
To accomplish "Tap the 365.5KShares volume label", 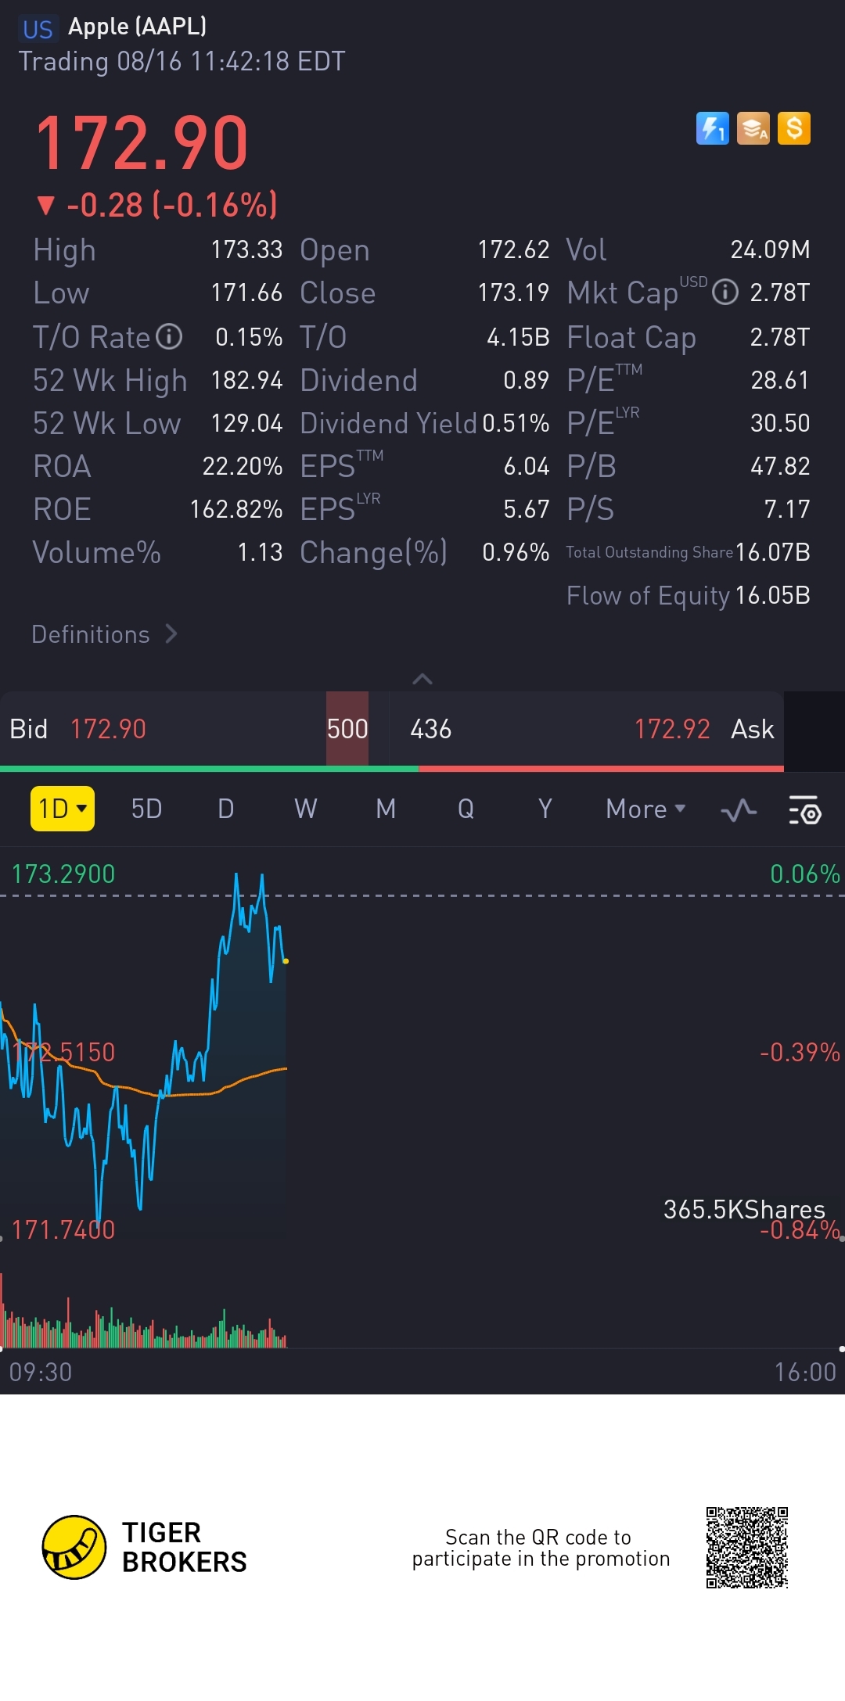I will [x=744, y=1209].
